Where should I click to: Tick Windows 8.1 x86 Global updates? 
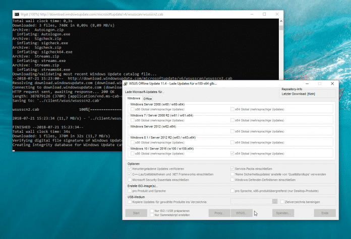(x=133, y=142)
